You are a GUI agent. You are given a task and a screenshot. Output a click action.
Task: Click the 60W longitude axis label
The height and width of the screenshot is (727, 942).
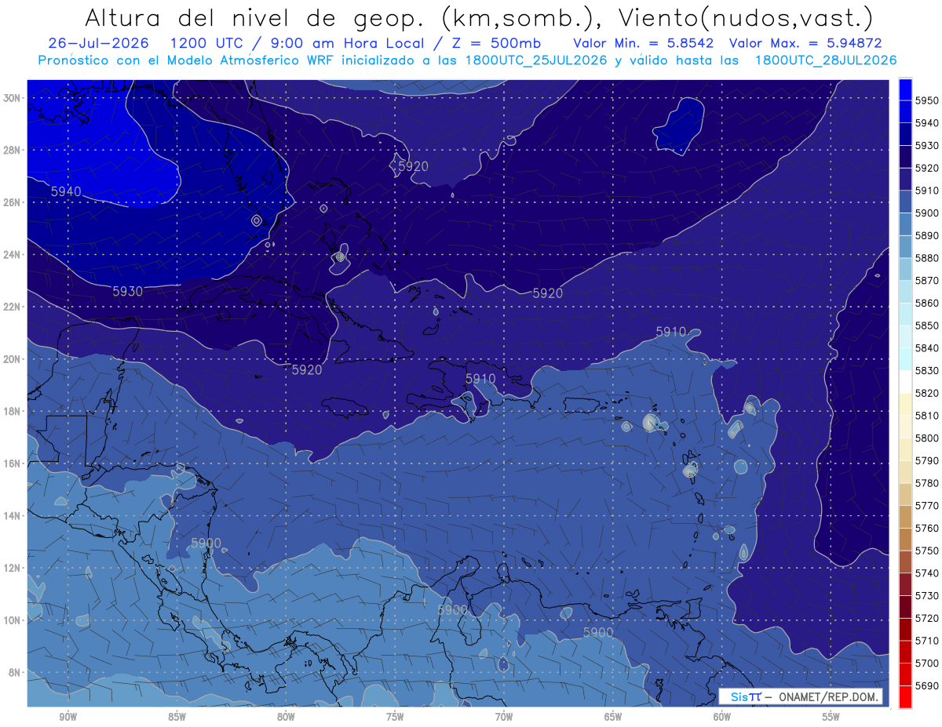[722, 716]
